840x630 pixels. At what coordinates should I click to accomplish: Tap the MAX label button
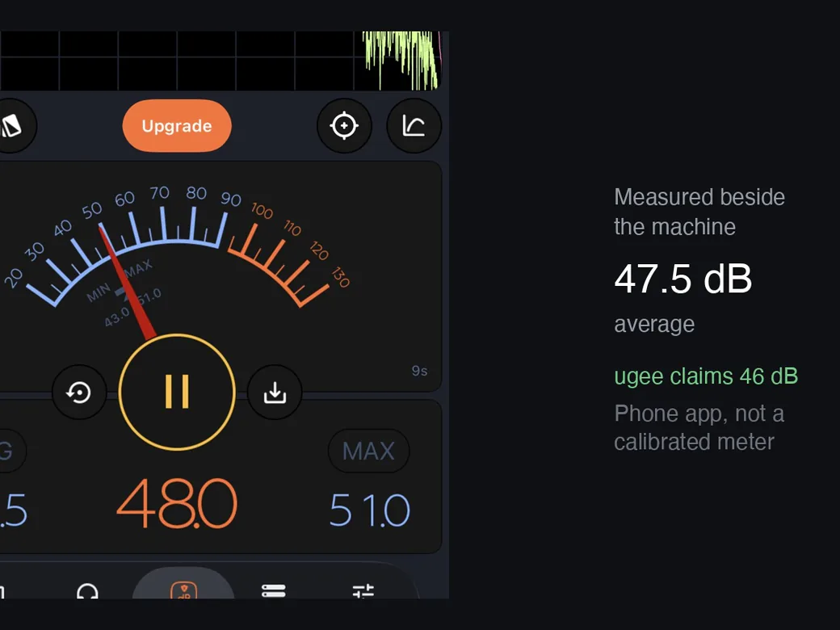coord(368,451)
